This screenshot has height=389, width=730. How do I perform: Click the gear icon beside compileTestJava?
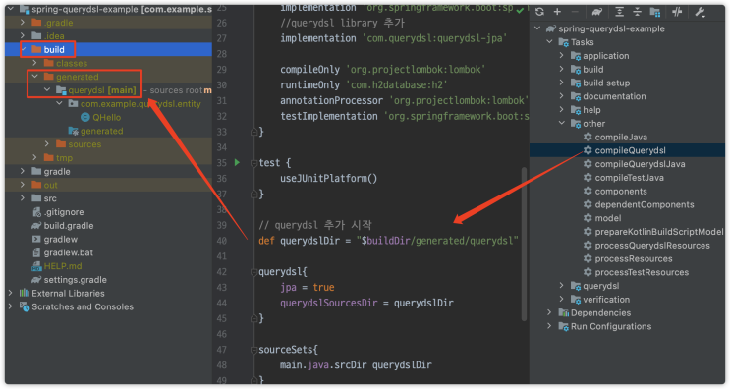(x=588, y=177)
